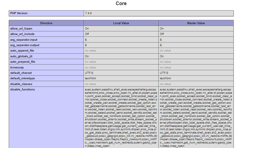Select local value of allow_url_include
261x148 pixels.
(x=87, y=34)
